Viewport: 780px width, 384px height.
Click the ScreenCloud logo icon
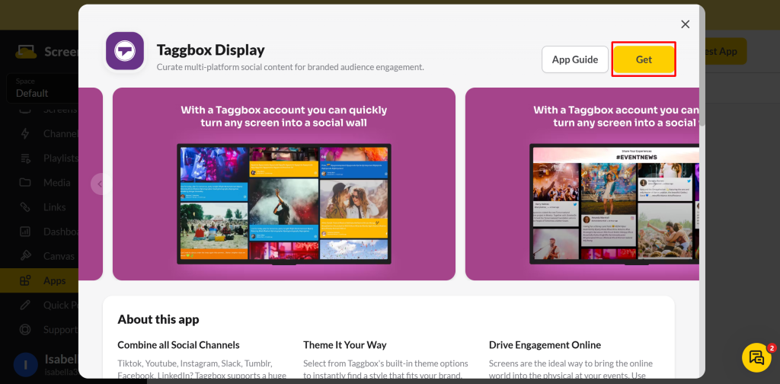click(x=26, y=52)
